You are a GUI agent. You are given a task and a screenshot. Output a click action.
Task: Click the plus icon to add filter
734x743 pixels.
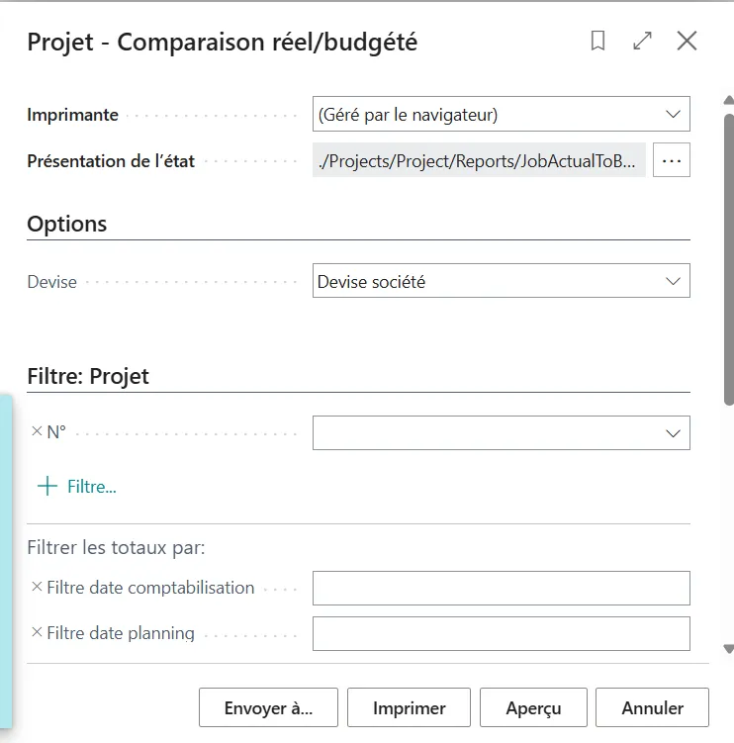(x=47, y=486)
